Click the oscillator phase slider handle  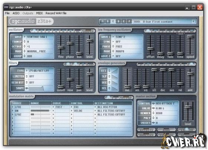70,43
